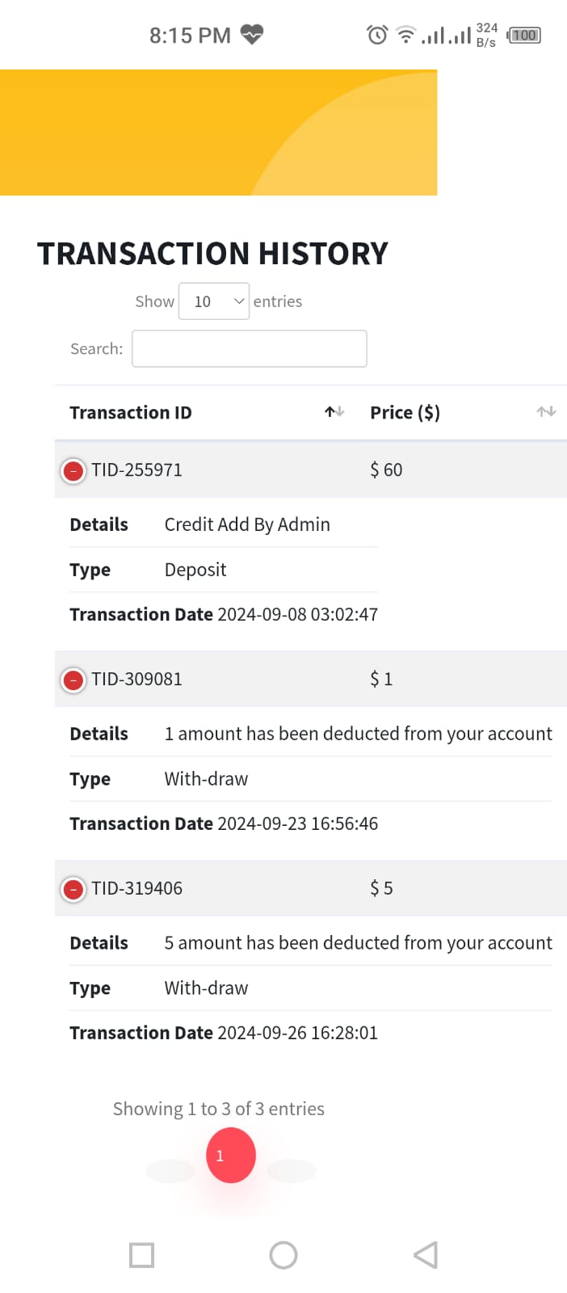This screenshot has height=1293, width=567.
Task: Sort by Price arrows icon
Action: point(546,412)
